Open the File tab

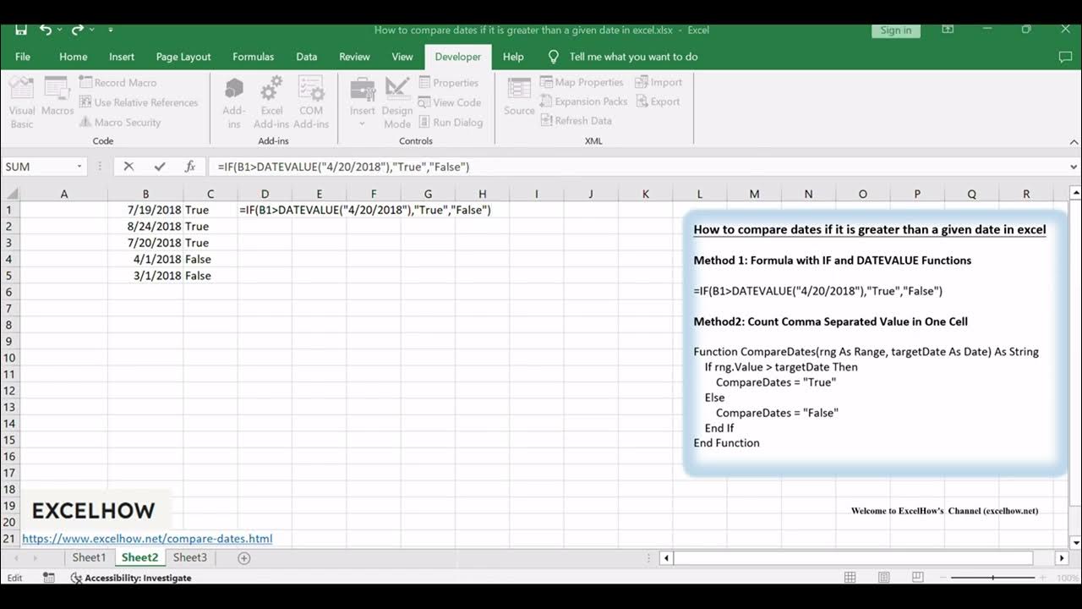(x=23, y=57)
